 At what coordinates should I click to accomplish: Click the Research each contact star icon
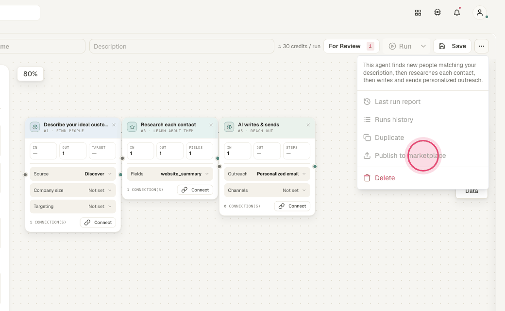[132, 127]
